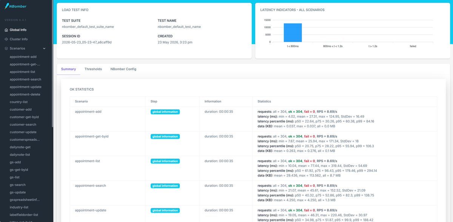453x222 pixels.
Task: Open gs-search scenario
Action: pos(18,185)
